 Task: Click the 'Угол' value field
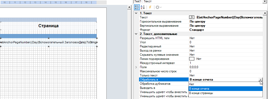coord(226,42)
